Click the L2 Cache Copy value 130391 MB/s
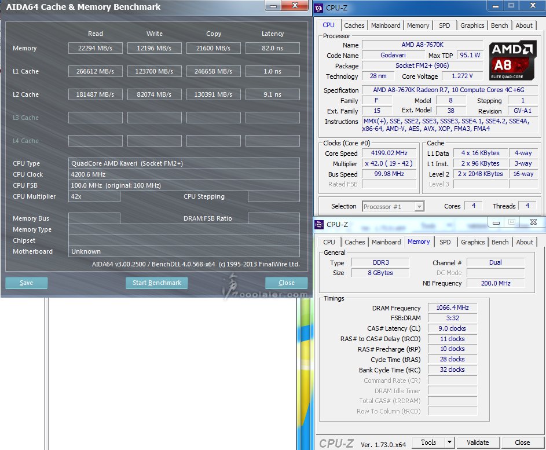The height and width of the screenshot is (450, 546). click(x=214, y=94)
